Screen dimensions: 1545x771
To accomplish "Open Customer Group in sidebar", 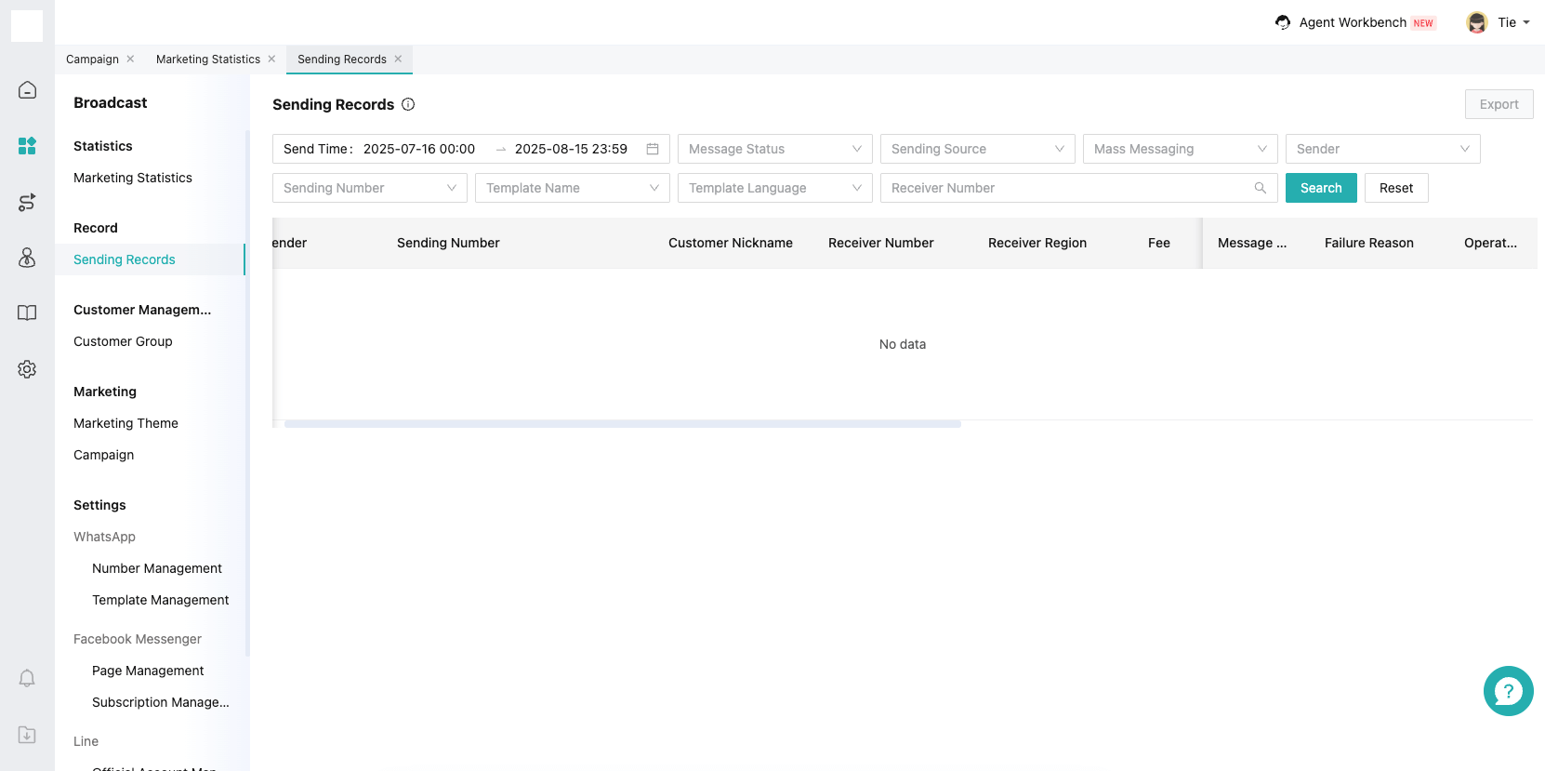I will [x=123, y=341].
